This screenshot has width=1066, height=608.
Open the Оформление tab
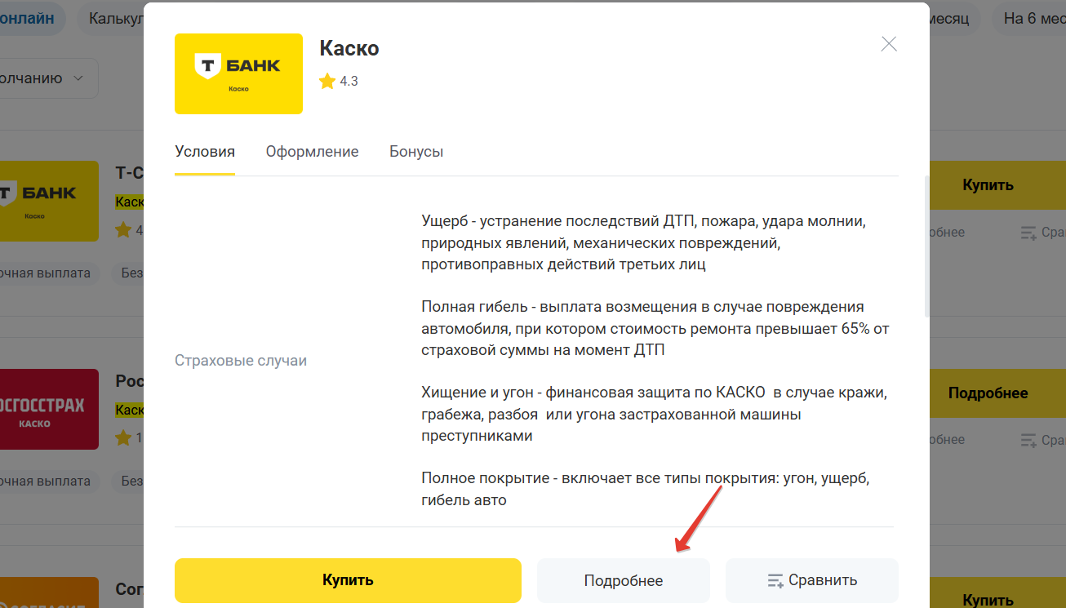pyautogui.click(x=312, y=152)
